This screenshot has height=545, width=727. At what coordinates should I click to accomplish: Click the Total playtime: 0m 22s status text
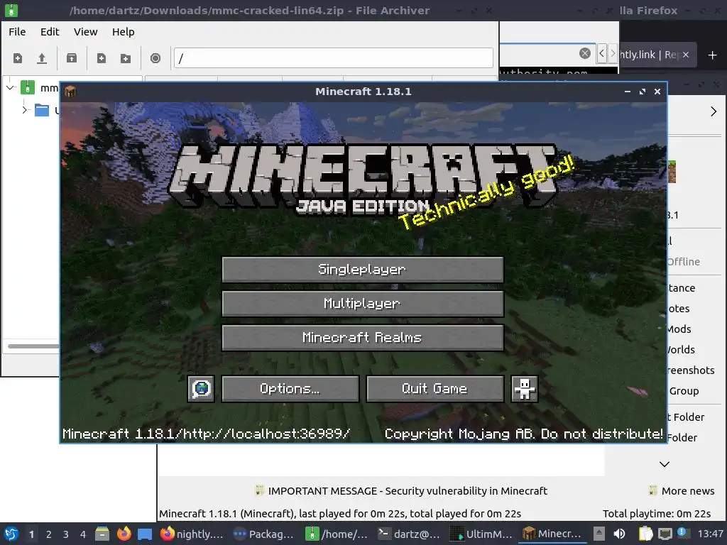(x=657, y=514)
